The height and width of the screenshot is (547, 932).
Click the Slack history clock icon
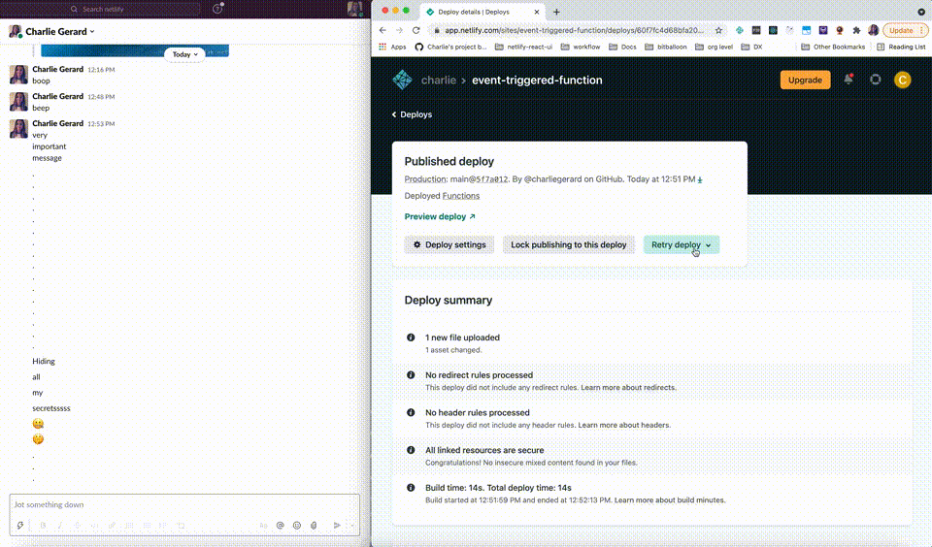(x=217, y=9)
